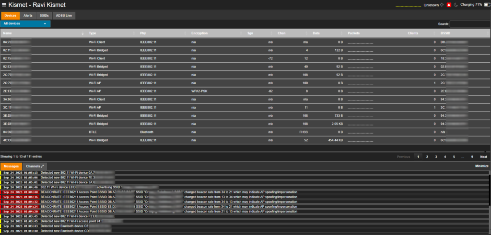Click 'Showing 1 to 13 of 111 entries'
Viewport: 491px width, 235px height.
click(x=21, y=156)
